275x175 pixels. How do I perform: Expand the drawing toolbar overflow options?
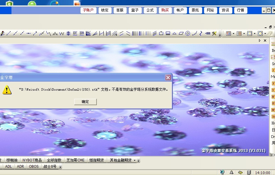pos(220,35)
